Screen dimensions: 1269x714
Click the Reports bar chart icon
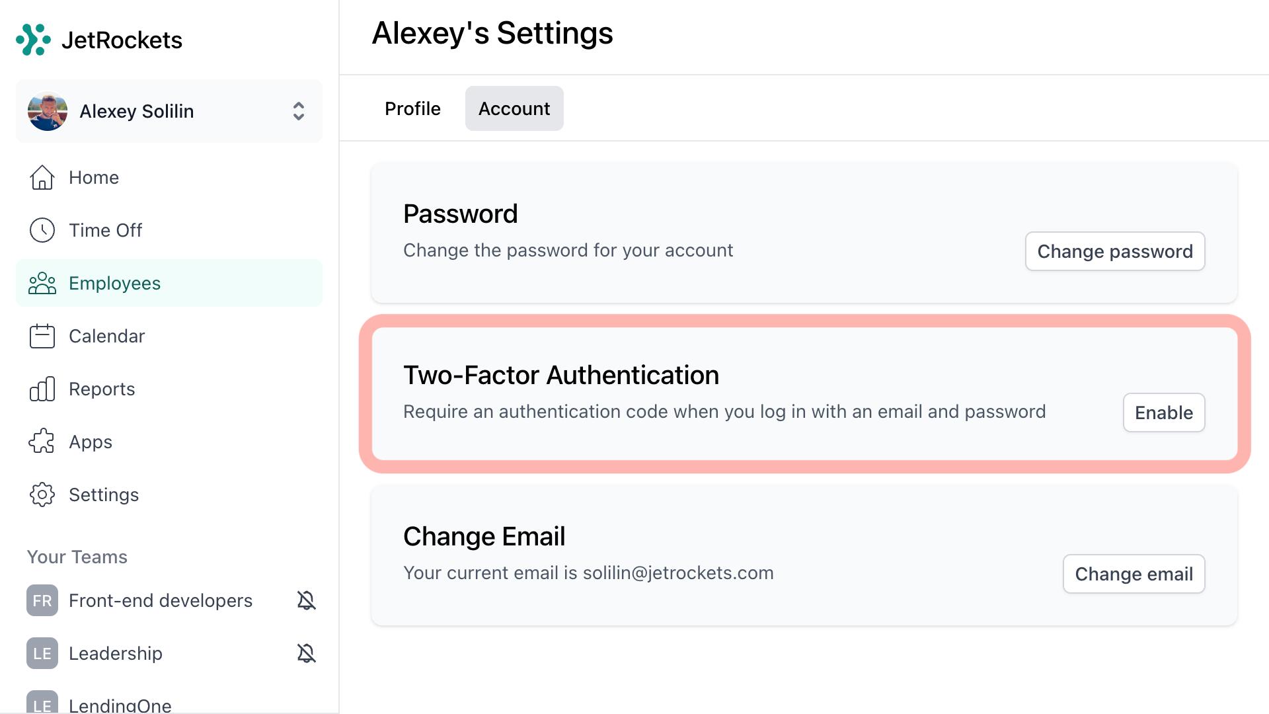[x=42, y=389]
